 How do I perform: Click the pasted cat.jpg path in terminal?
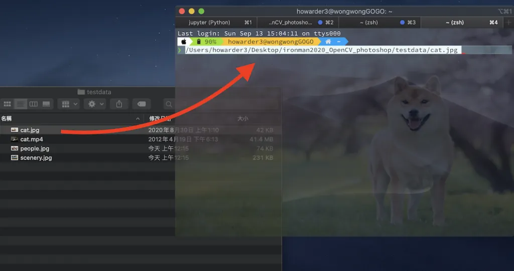(321, 50)
